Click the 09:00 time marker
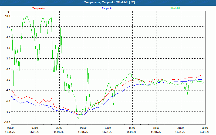The height and width of the screenshot is (135, 216). point(83,128)
